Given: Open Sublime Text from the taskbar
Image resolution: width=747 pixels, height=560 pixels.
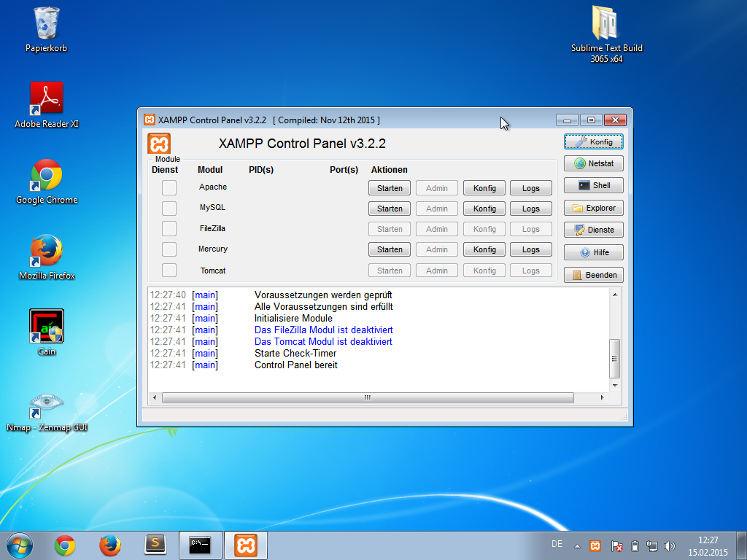Looking at the screenshot, I should (155, 545).
